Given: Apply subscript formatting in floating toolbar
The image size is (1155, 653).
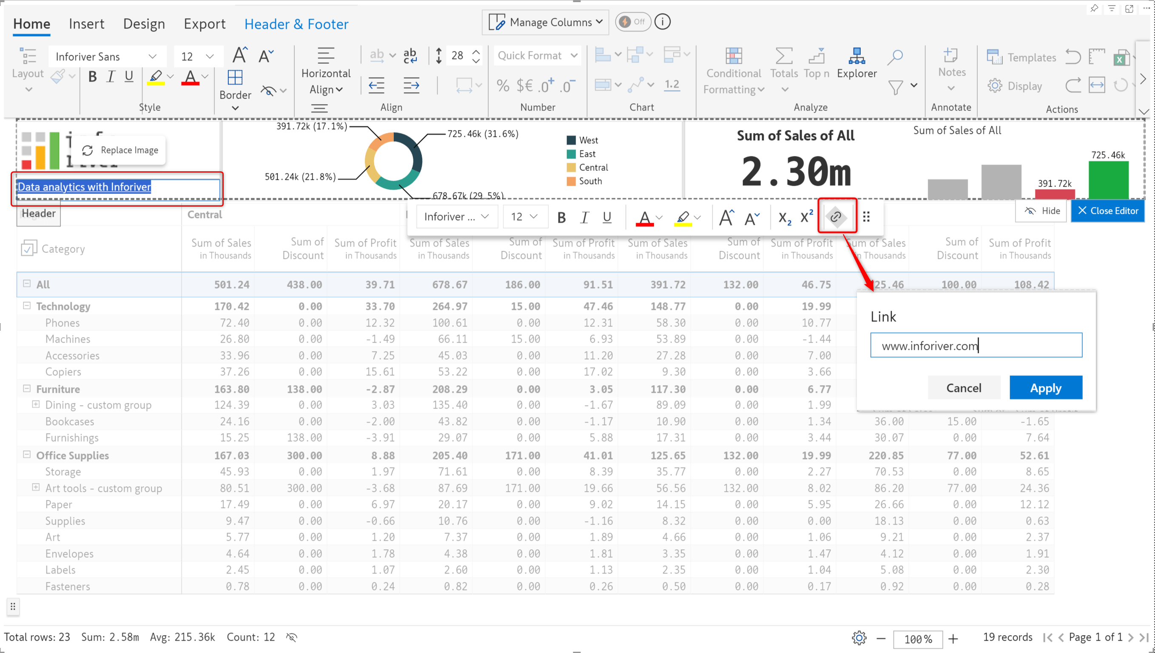Looking at the screenshot, I should (784, 218).
